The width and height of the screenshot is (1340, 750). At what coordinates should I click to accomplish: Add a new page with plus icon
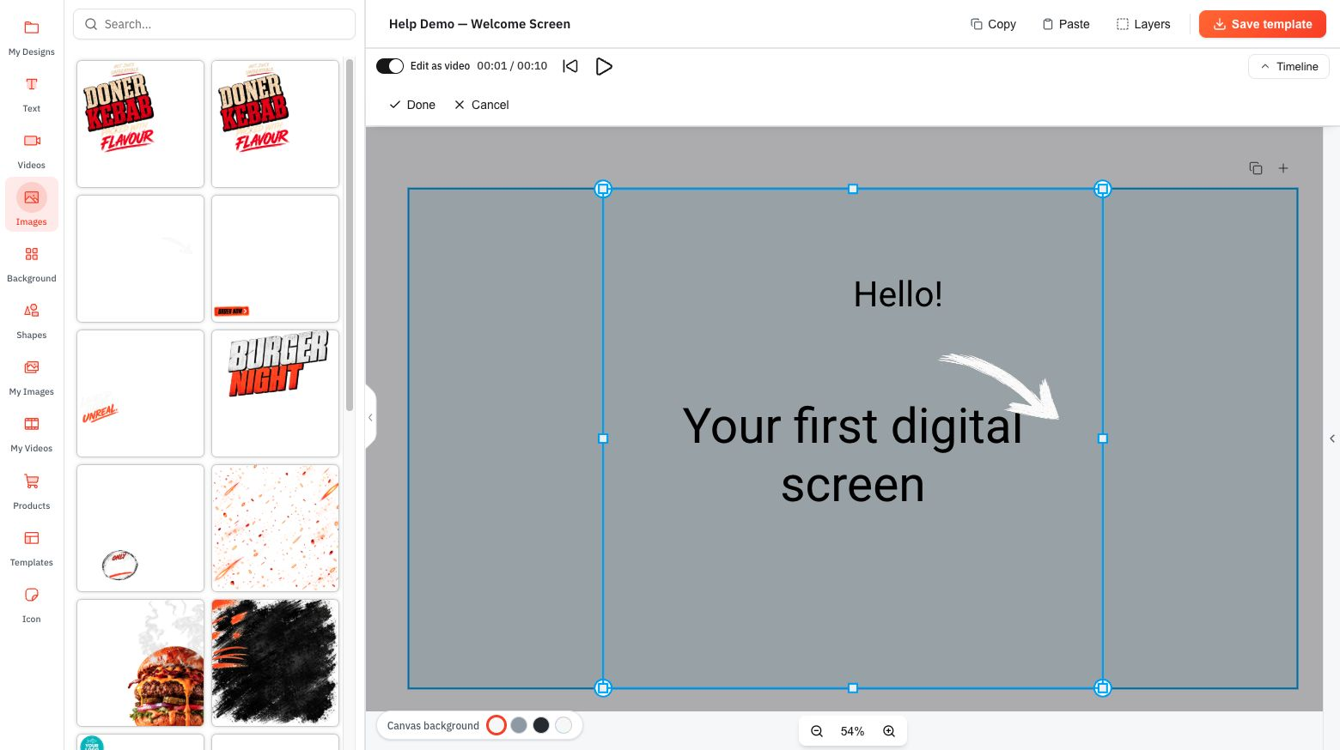click(x=1283, y=168)
